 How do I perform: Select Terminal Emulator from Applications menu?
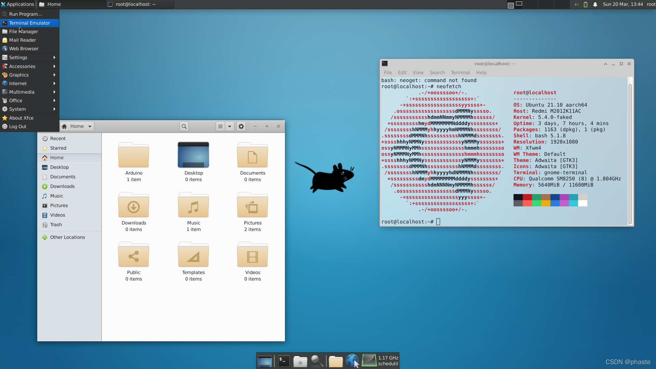(x=29, y=23)
